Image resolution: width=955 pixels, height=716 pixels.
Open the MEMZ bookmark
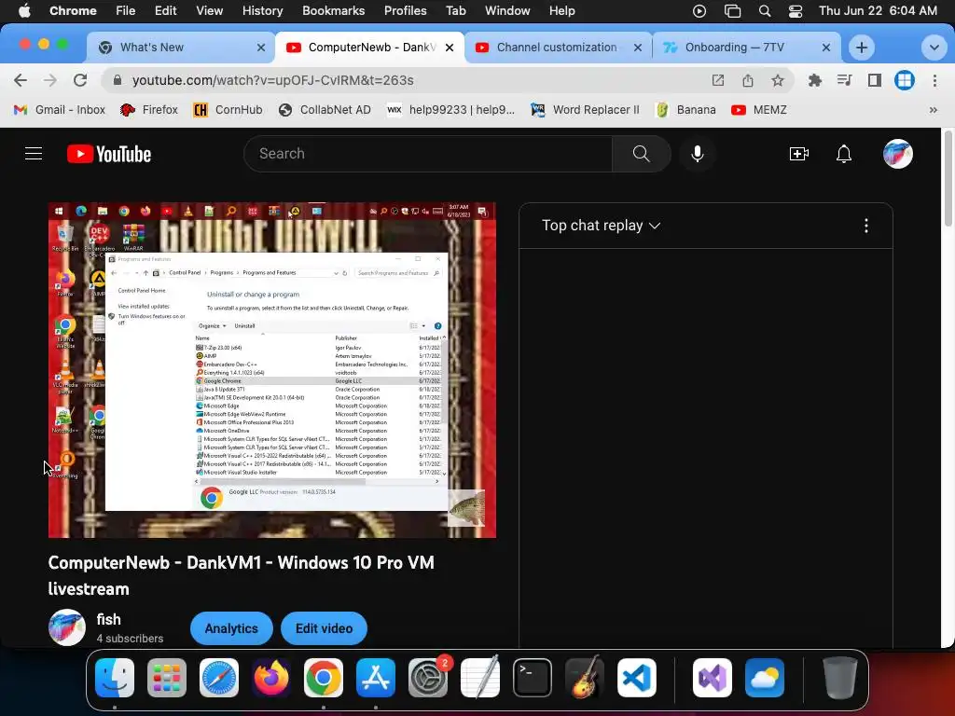tap(759, 110)
